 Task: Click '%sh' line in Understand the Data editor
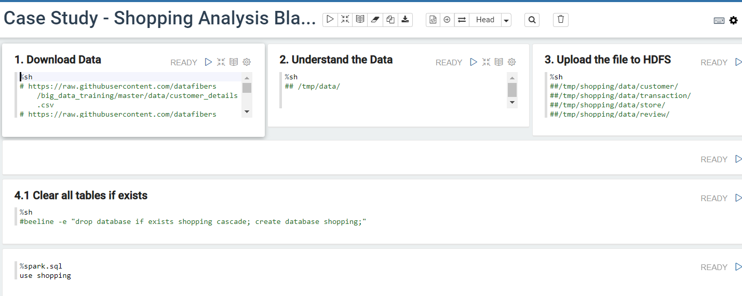291,77
